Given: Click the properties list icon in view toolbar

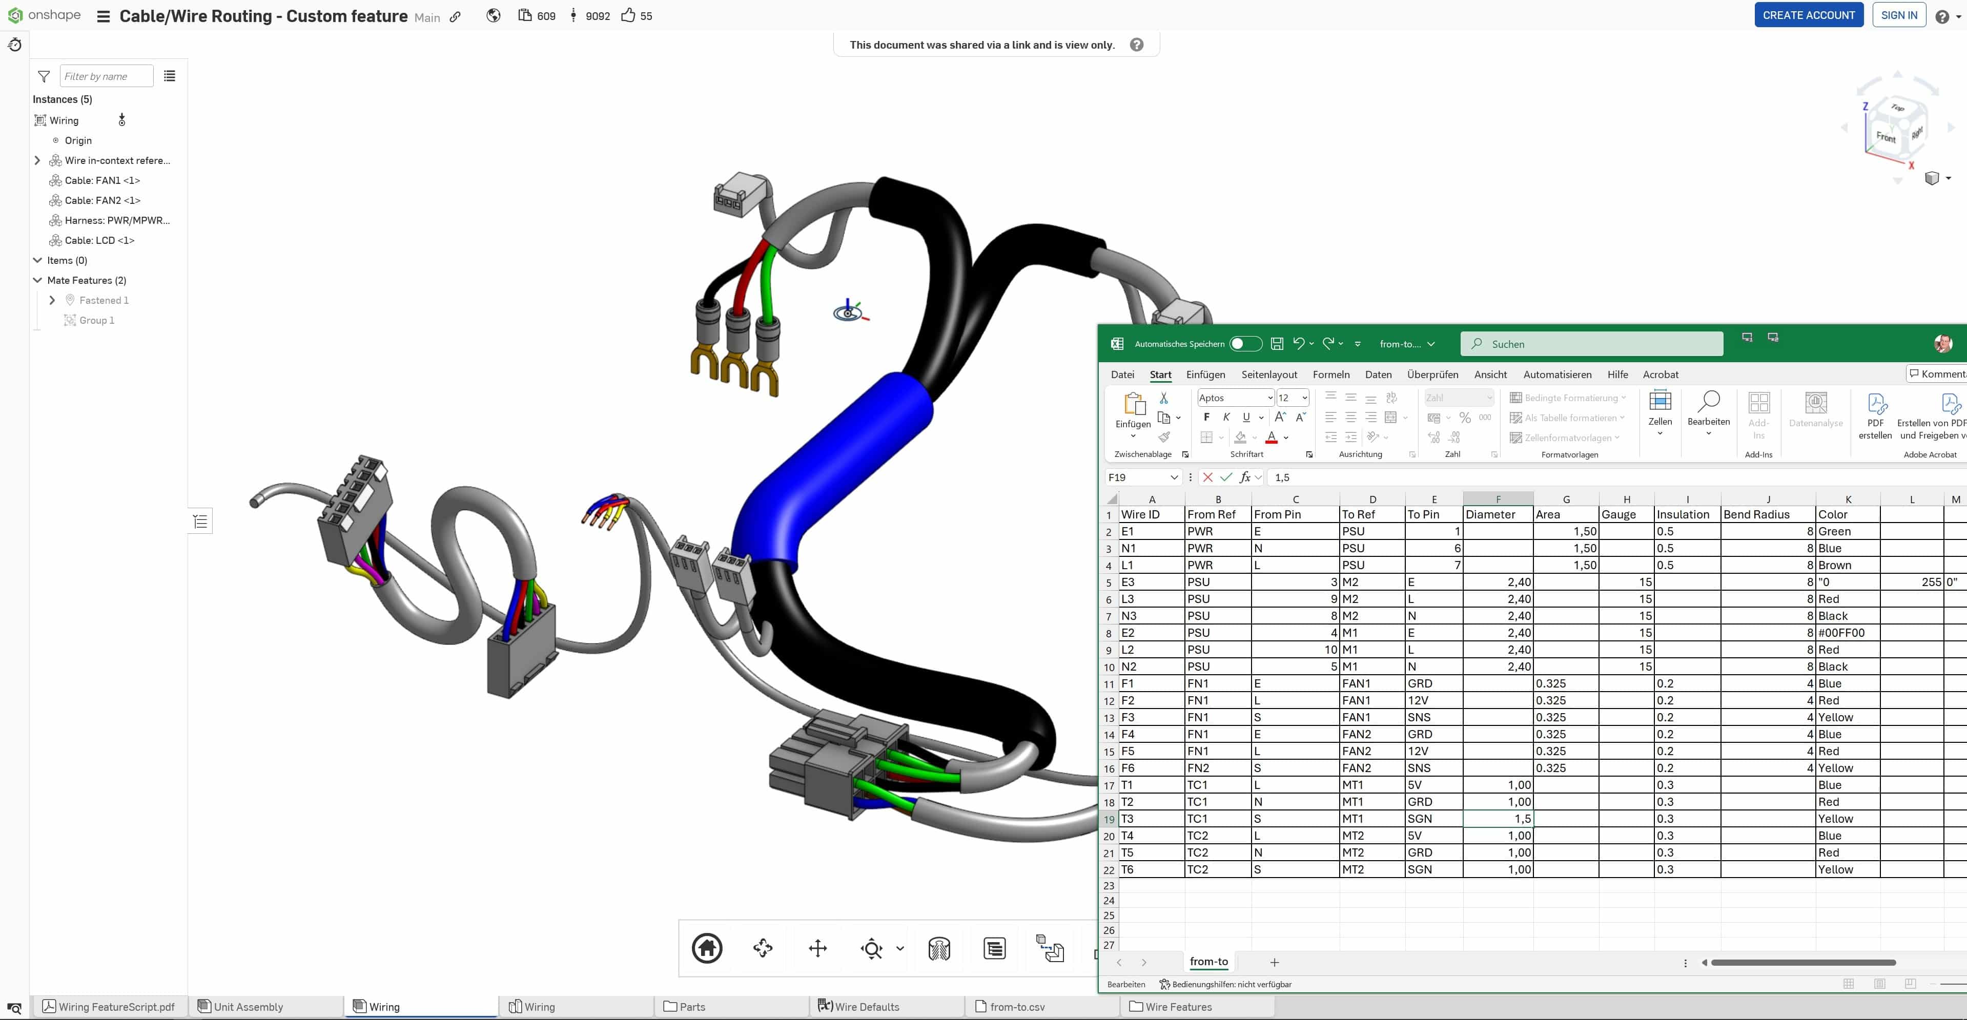Looking at the screenshot, I should [x=994, y=949].
